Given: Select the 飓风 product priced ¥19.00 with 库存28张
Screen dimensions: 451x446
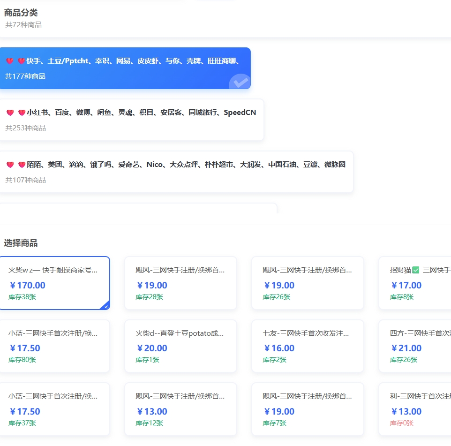Looking at the screenshot, I should click(x=180, y=283).
